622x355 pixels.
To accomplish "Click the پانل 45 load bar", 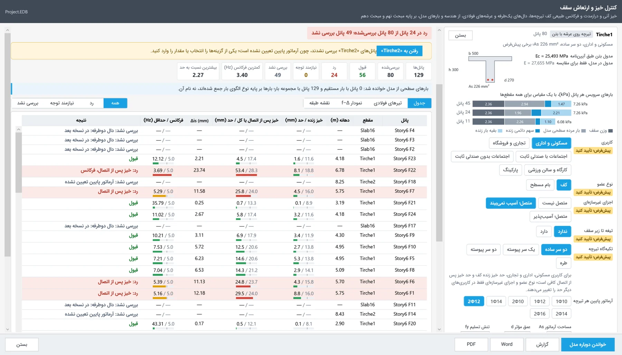I will 522,104.
